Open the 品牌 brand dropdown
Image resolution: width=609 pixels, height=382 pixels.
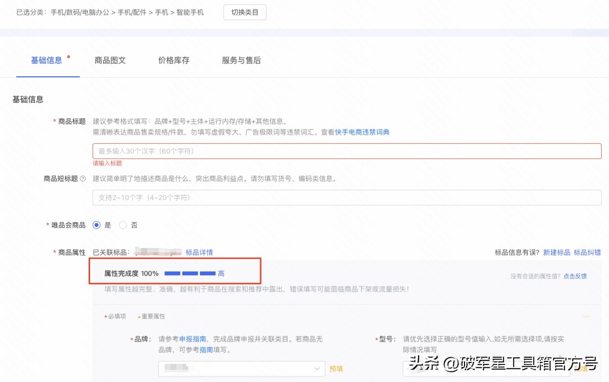point(242,369)
